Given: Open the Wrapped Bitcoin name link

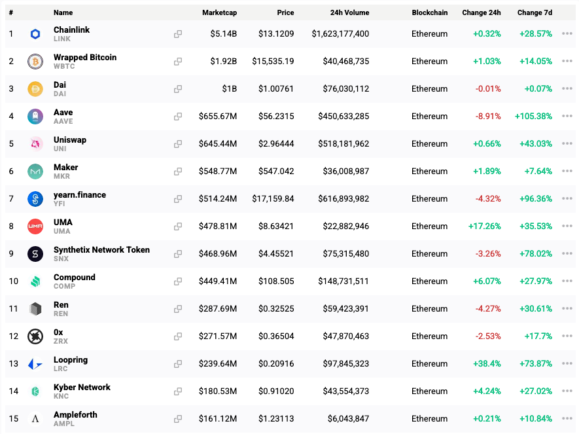Looking at the screenshot, I should click(x=85, y=57).
